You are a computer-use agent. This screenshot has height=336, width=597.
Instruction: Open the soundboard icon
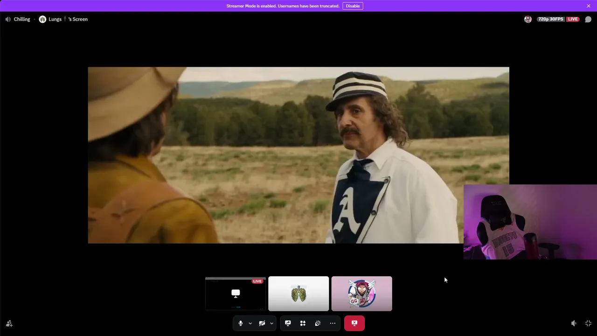[x=318, y=323]
